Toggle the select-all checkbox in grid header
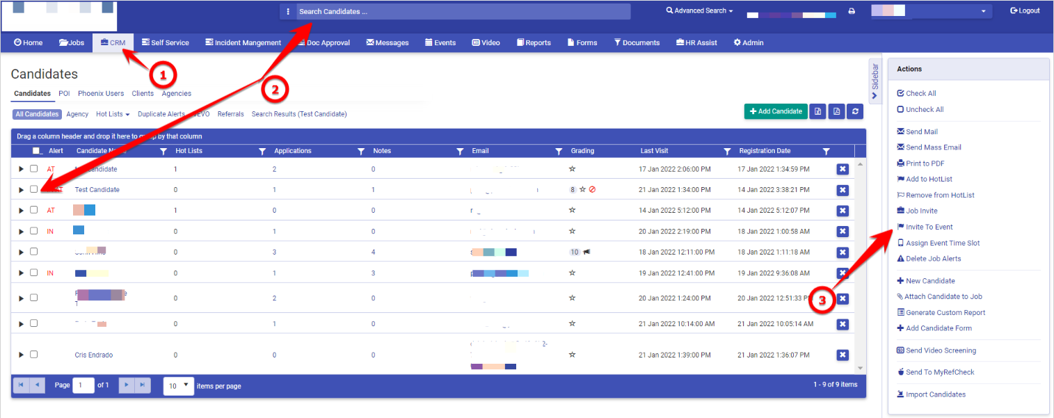This screenshot has height=418, width=1054. (36, 151)
